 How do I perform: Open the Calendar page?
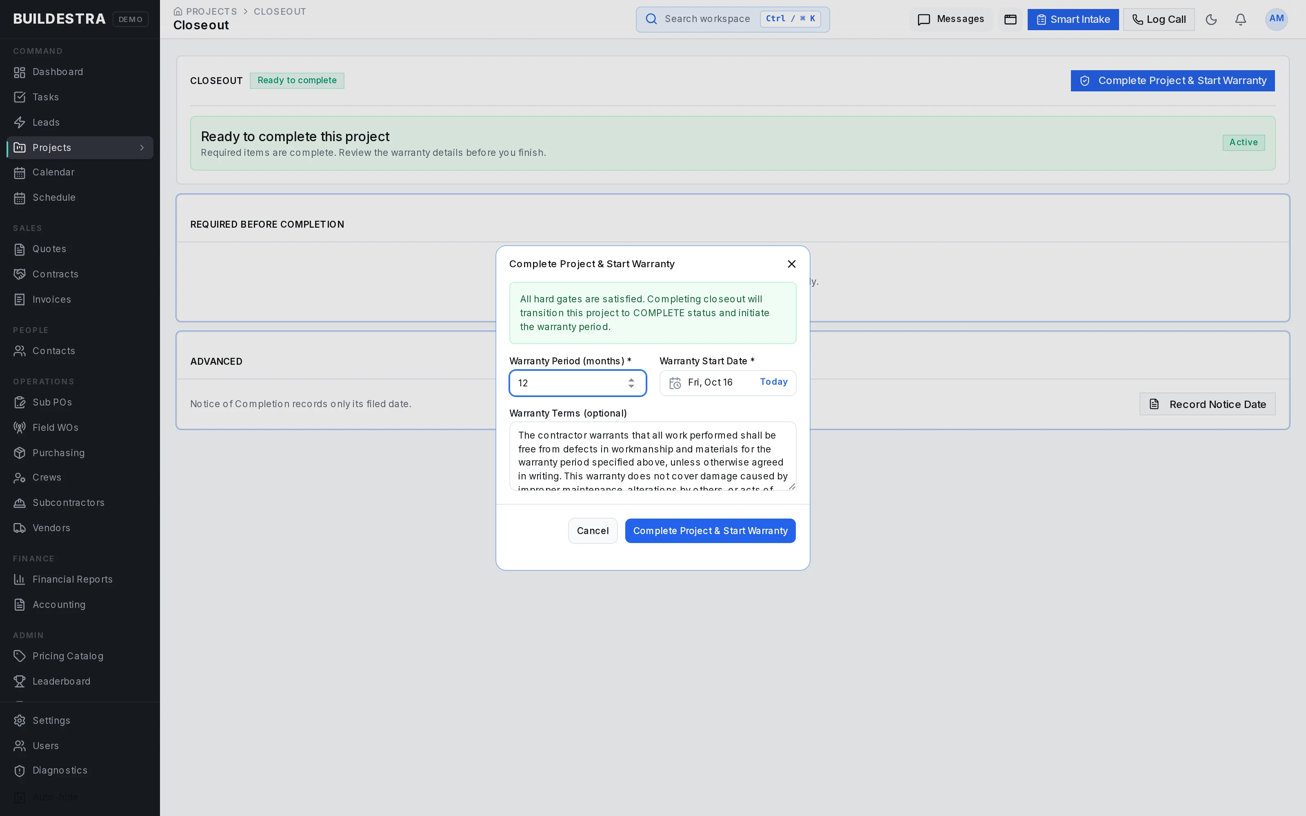click(x=80, y=173)
